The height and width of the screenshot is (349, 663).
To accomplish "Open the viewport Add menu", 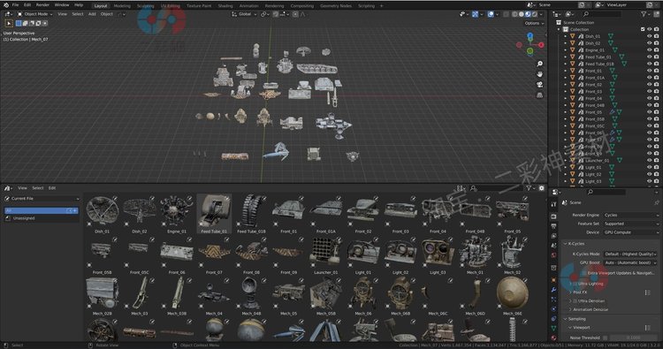I will [x=92, y=14].
